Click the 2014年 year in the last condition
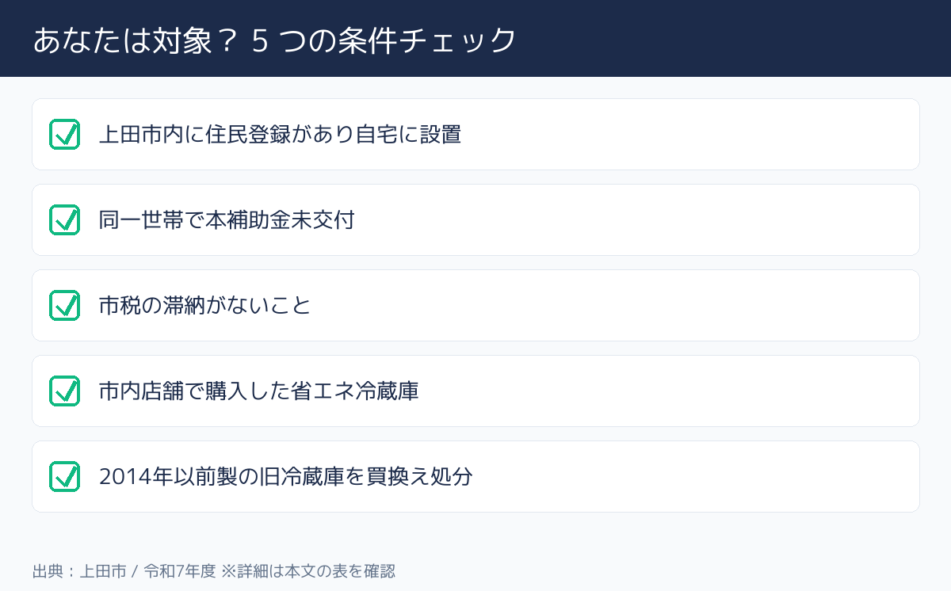This screenshot has width=951, height=591. pyautogui.click(x=132, y=477)
